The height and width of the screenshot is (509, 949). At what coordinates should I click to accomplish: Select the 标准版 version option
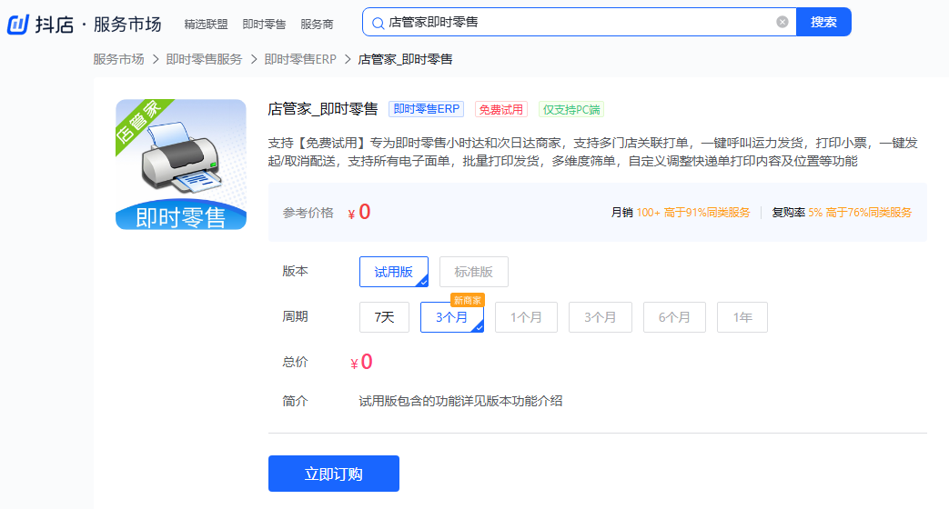click(x=473, y=272)
